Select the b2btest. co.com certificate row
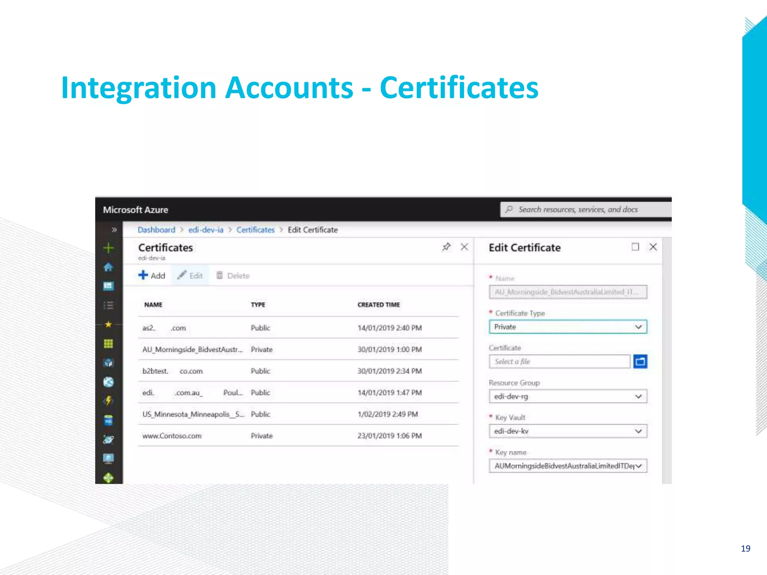This screenshot has width=767, height=575. coord(298,371)
